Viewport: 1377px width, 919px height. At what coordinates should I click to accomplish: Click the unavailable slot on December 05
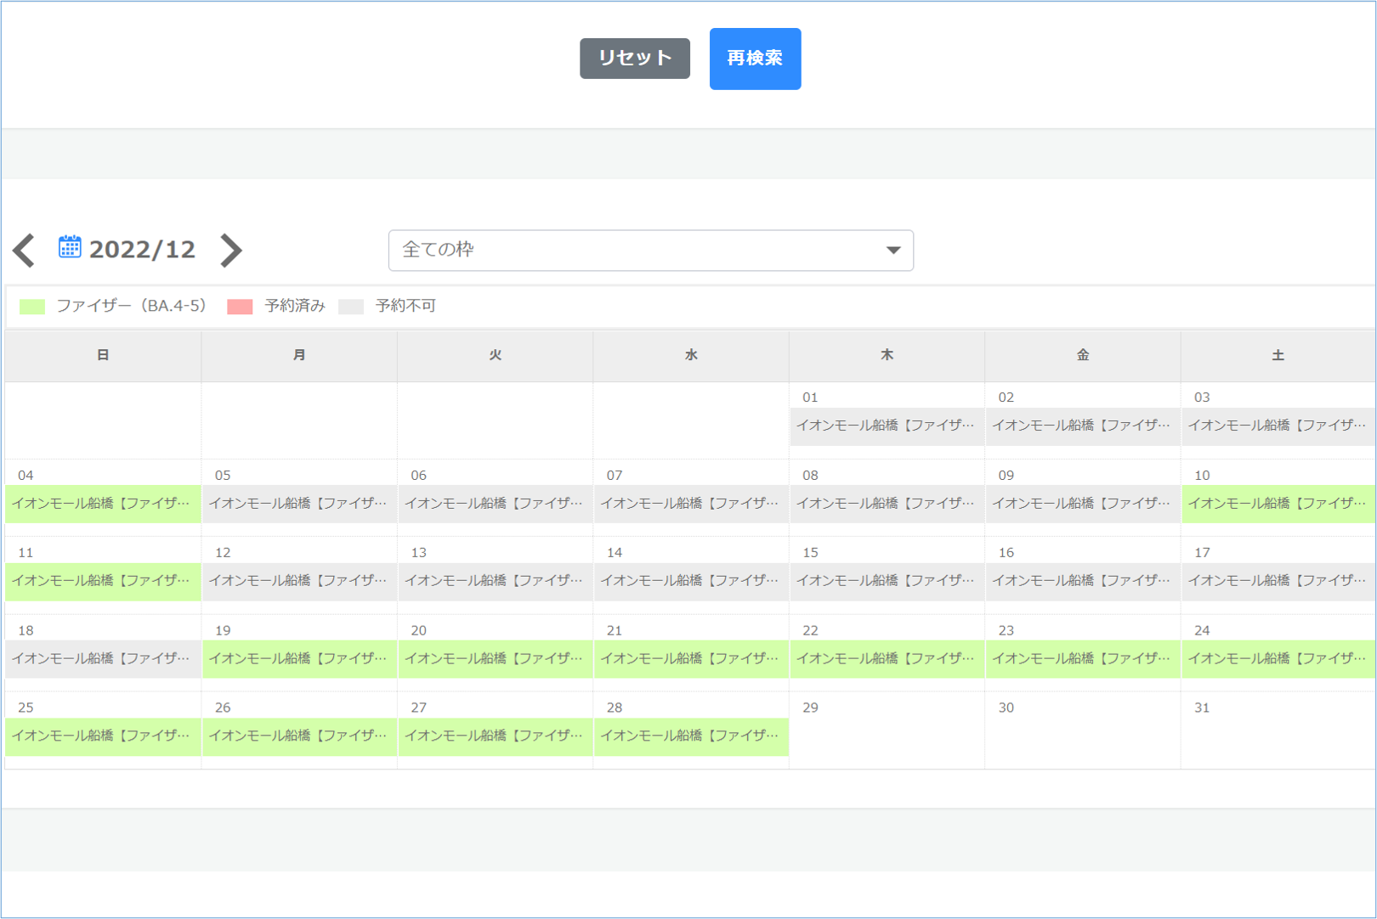pyautogui.click(x=299, y=504)
